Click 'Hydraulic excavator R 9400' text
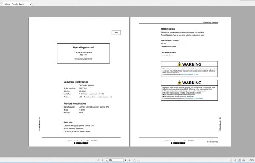Image resolution: width=255 pixels, height=163 pixels. click(x=83, y=54)
